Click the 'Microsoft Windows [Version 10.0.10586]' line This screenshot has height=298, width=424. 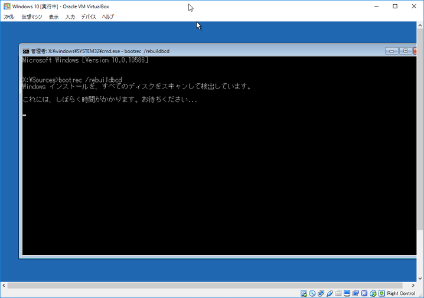[x=85, y=60]
